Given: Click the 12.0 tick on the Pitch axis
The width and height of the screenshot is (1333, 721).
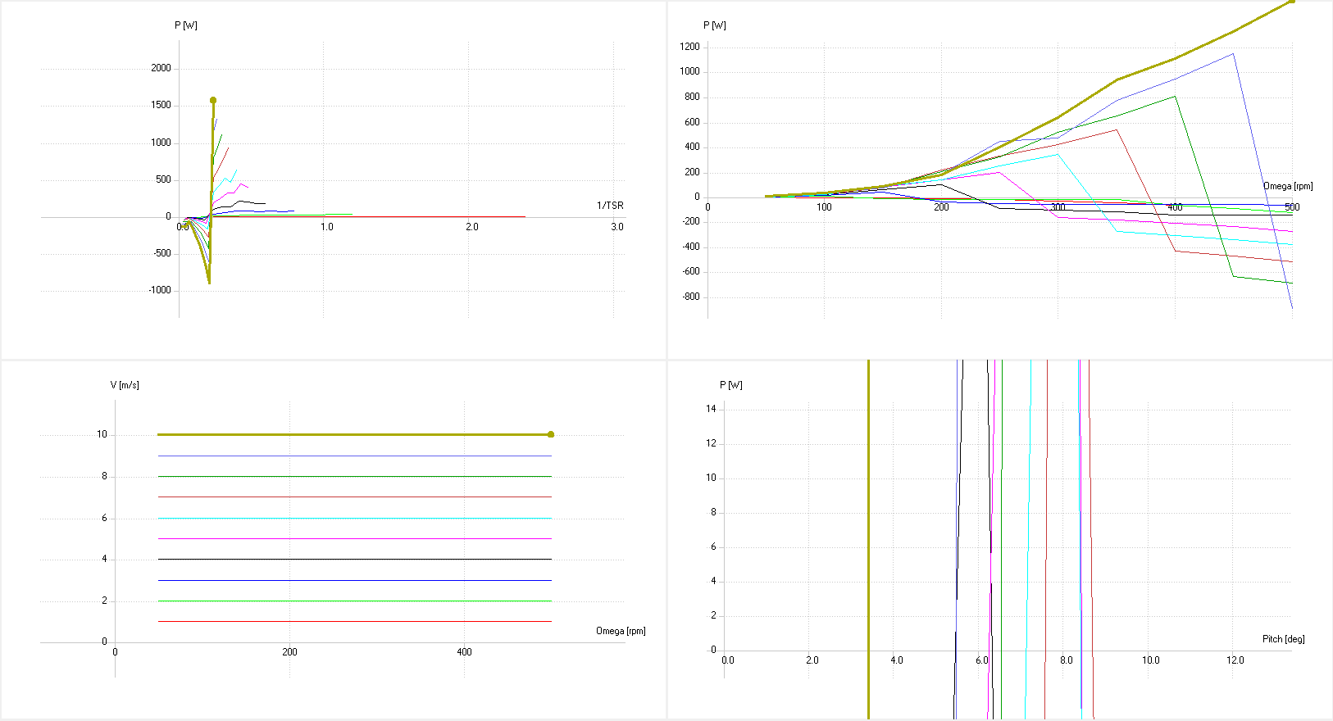Looking at the screenshot, I should (x=1235, y=660).
